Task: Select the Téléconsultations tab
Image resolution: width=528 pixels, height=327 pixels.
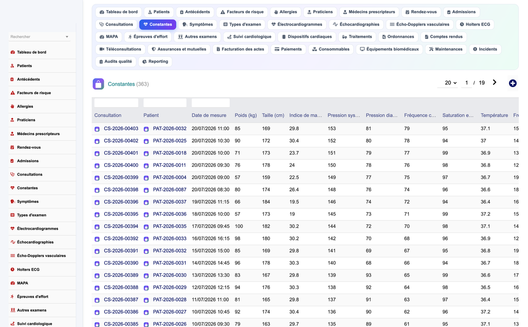Action: 120,49
